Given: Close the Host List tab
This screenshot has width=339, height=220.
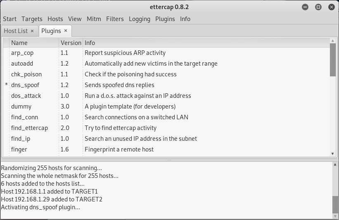Looking at the screenshot, I should [x=32, y=31].
